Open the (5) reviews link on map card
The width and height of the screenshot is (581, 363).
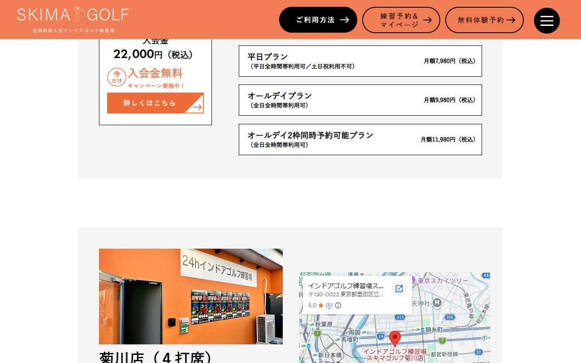click(x=329, y=305)
